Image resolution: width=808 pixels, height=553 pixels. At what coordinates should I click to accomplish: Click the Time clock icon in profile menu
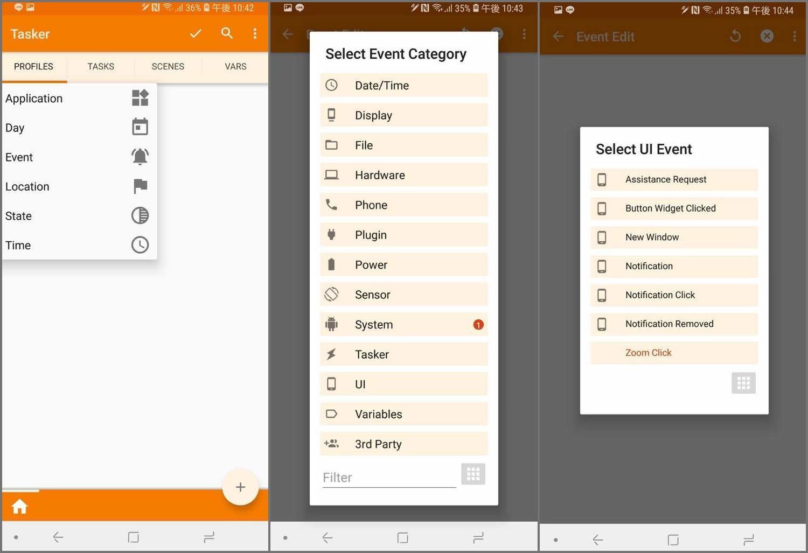pyautogui.click(x=140, y=245)
